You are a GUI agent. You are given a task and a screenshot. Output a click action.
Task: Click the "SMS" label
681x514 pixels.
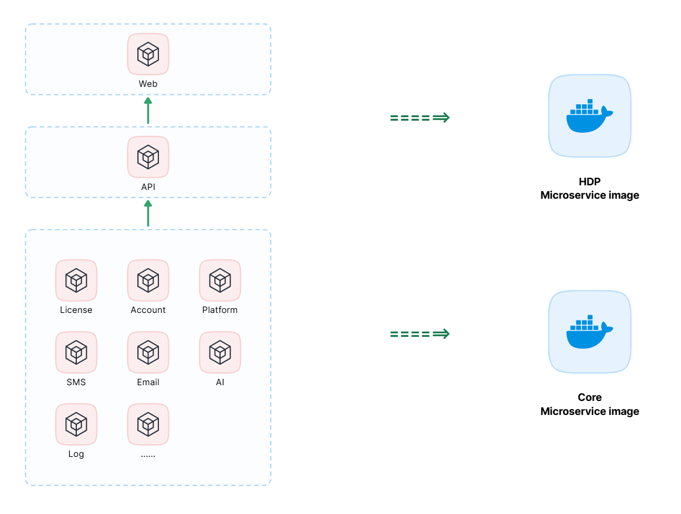point(76,382)
